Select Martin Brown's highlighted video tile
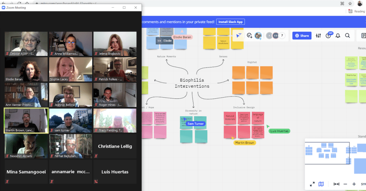 click(x=26, y=120)
